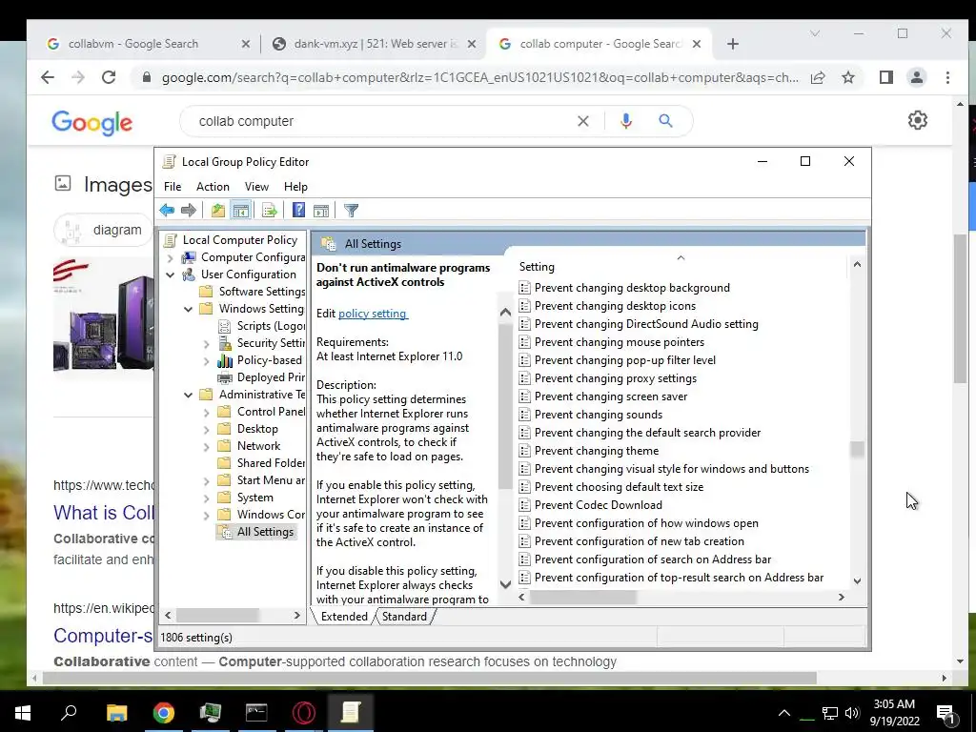This screenshot has width=976, height=732.
Task: Expand System folder tree node
Action: click(206, 498)
